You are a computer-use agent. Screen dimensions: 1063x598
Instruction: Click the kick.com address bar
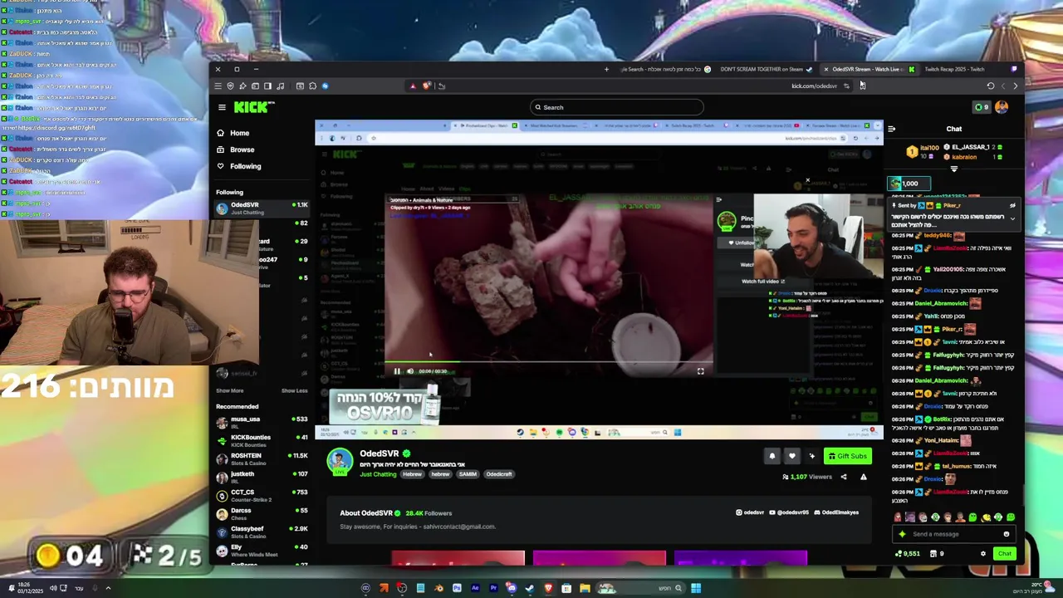(814, 86)
